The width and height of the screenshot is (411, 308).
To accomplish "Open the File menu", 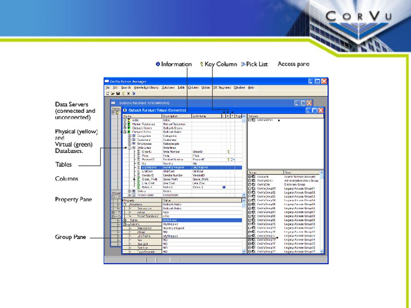I will (x=107, y=87).
